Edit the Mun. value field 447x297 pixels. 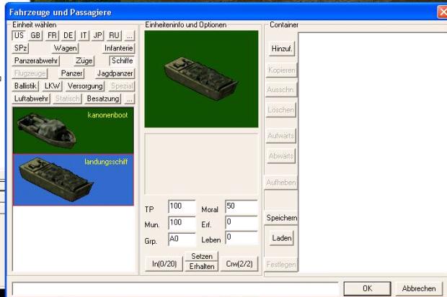(182, 223)
